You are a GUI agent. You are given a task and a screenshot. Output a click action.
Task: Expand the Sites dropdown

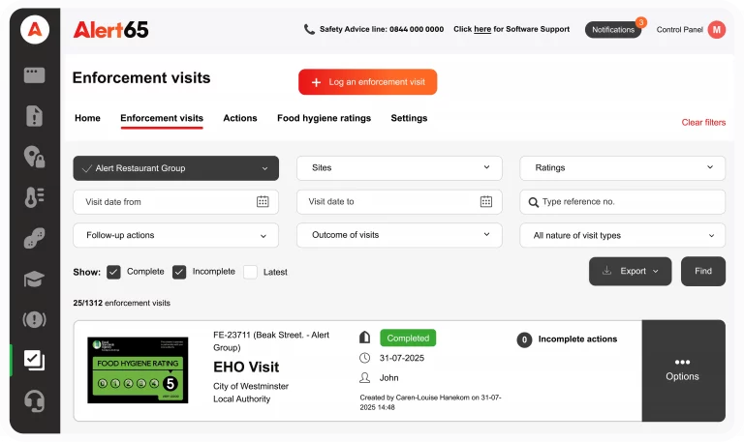click(x=399, y=168)
